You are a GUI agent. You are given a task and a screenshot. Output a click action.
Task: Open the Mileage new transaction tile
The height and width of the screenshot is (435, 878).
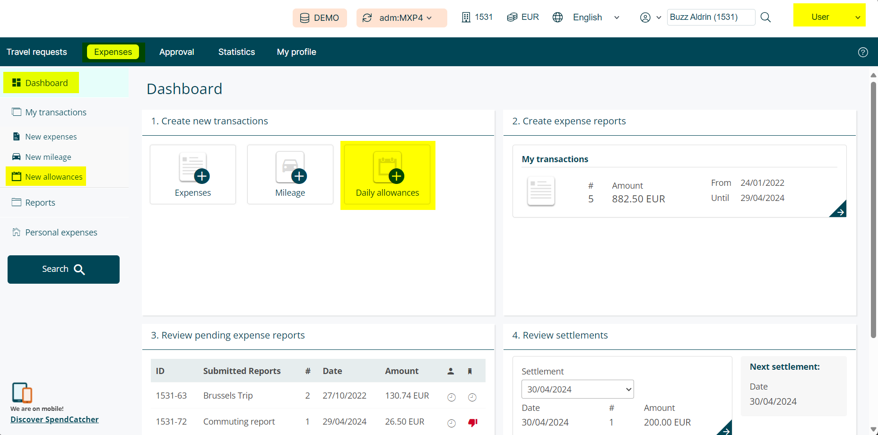pyautogui.click(x=290, y=174)
